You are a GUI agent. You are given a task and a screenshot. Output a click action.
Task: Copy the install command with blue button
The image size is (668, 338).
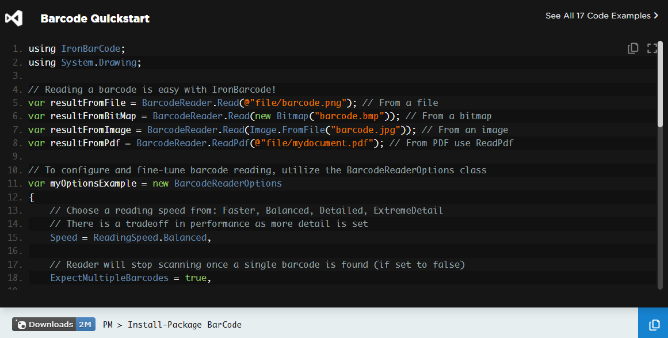pos(653,323)
